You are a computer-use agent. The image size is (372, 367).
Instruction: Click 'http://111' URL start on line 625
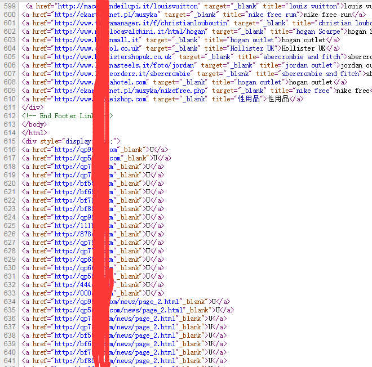(74, 226)
